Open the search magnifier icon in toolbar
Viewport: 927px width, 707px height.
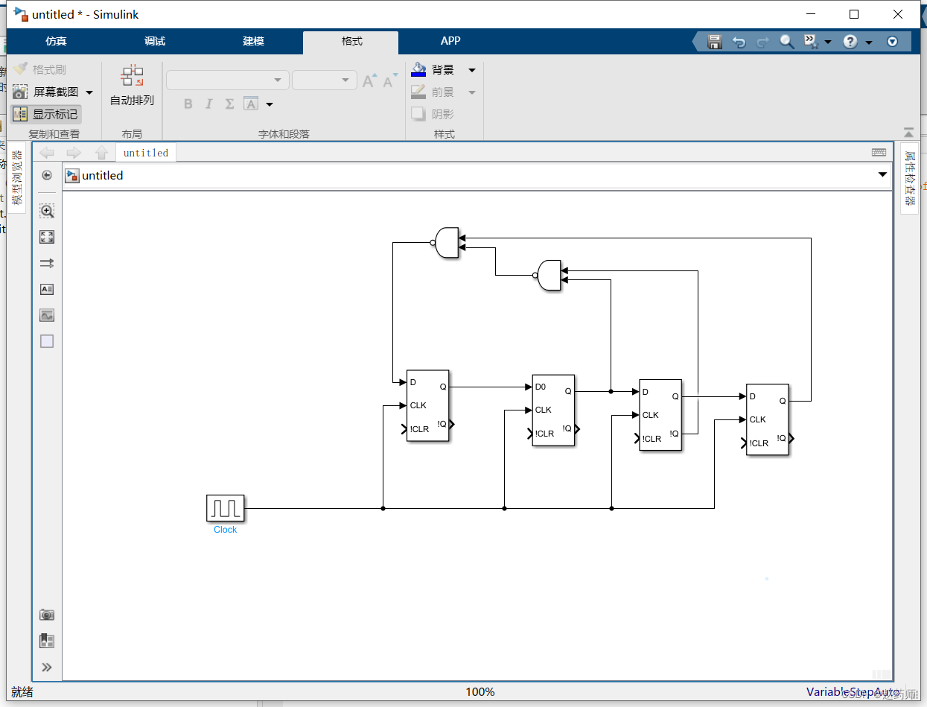pos(787,42)
